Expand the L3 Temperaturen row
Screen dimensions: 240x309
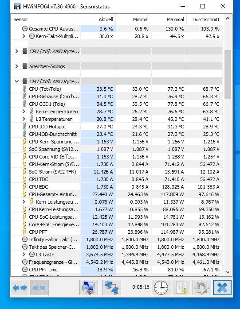click(24, 119)
